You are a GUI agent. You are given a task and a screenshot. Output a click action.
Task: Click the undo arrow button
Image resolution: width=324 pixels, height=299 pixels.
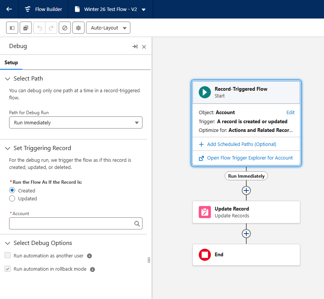tap(39, 28)
